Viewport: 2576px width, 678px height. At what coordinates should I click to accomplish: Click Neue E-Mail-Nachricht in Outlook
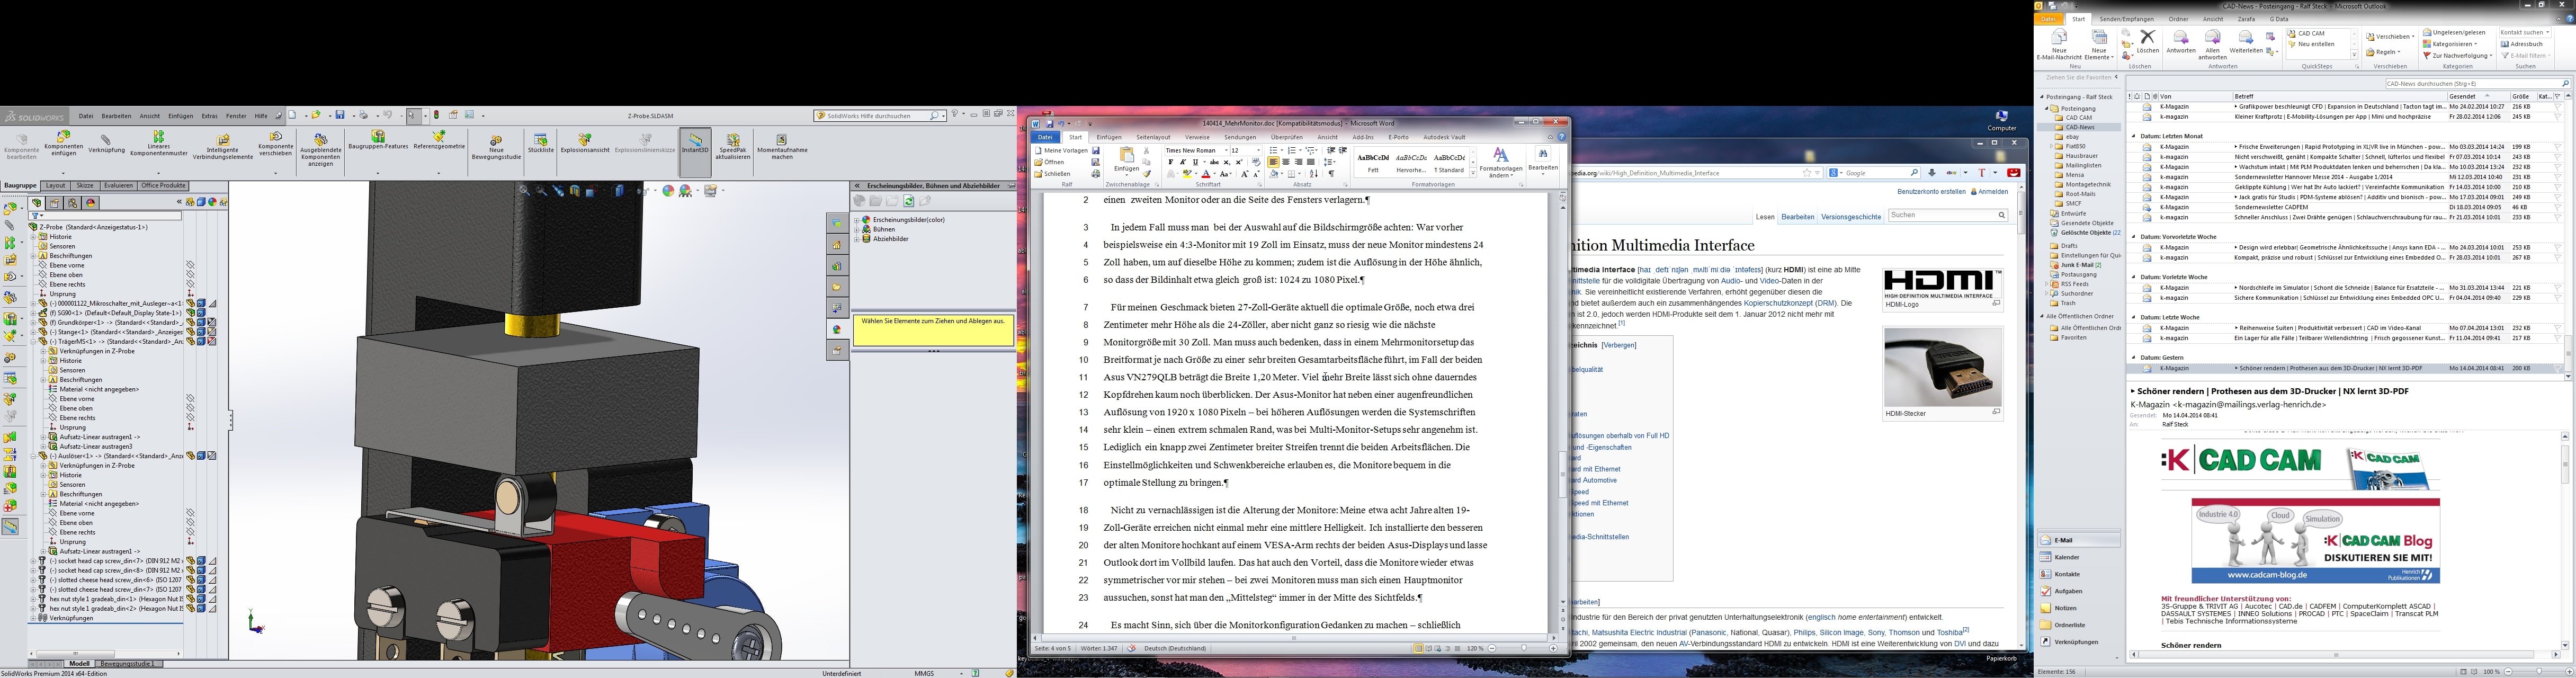(x=2059, y=44)
